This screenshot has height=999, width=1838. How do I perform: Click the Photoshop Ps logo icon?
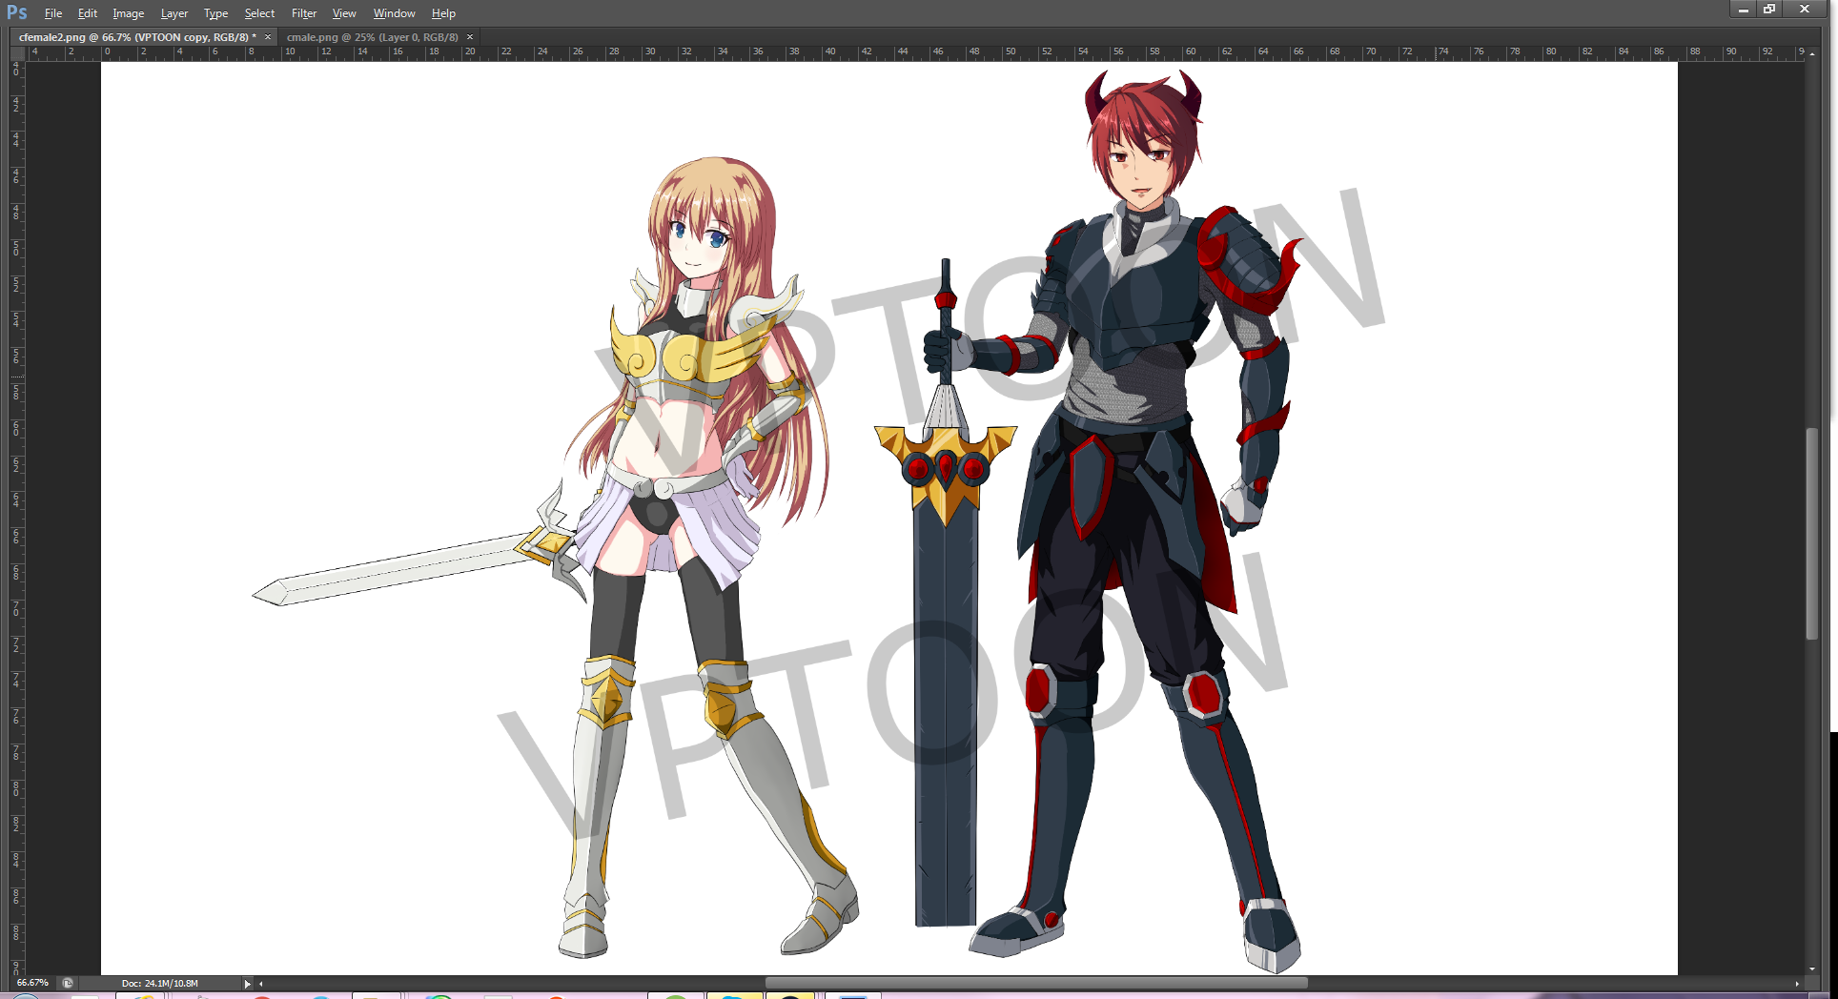tap(17, 12)
